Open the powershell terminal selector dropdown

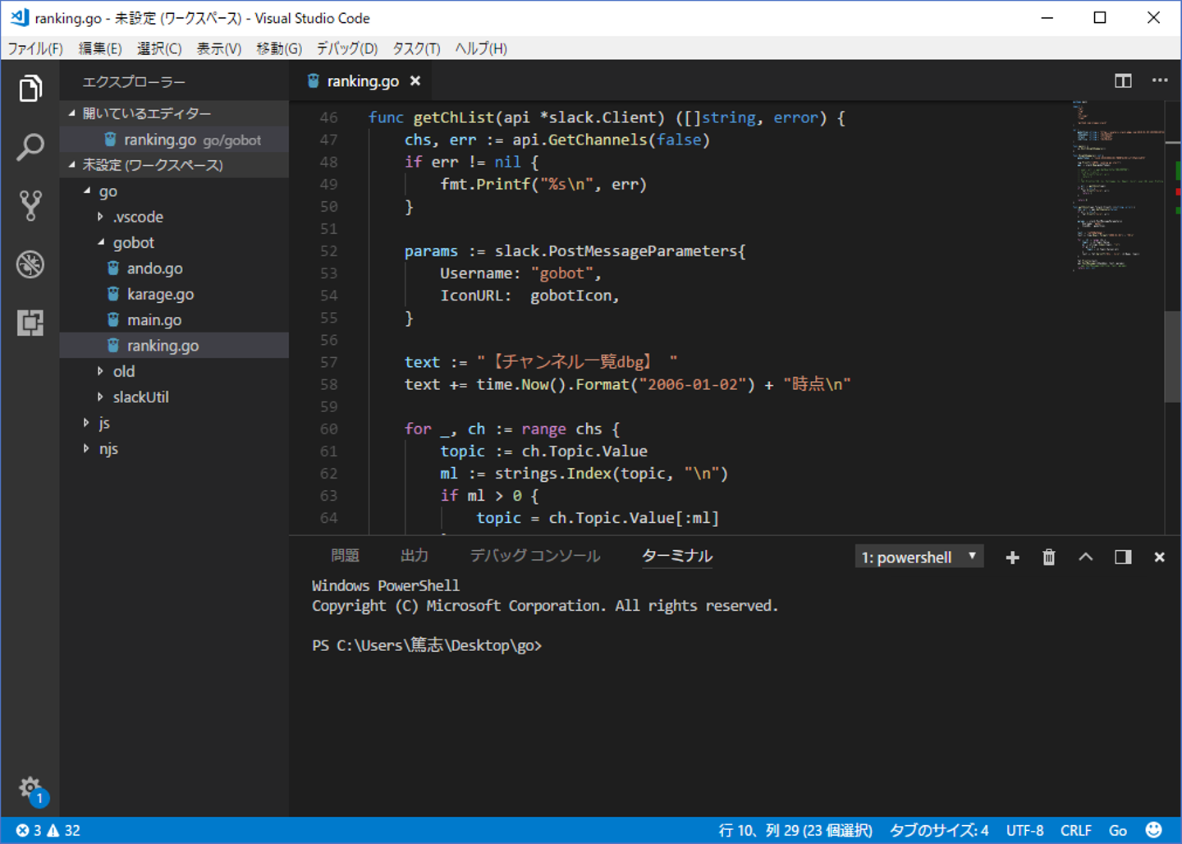[919, 557]
